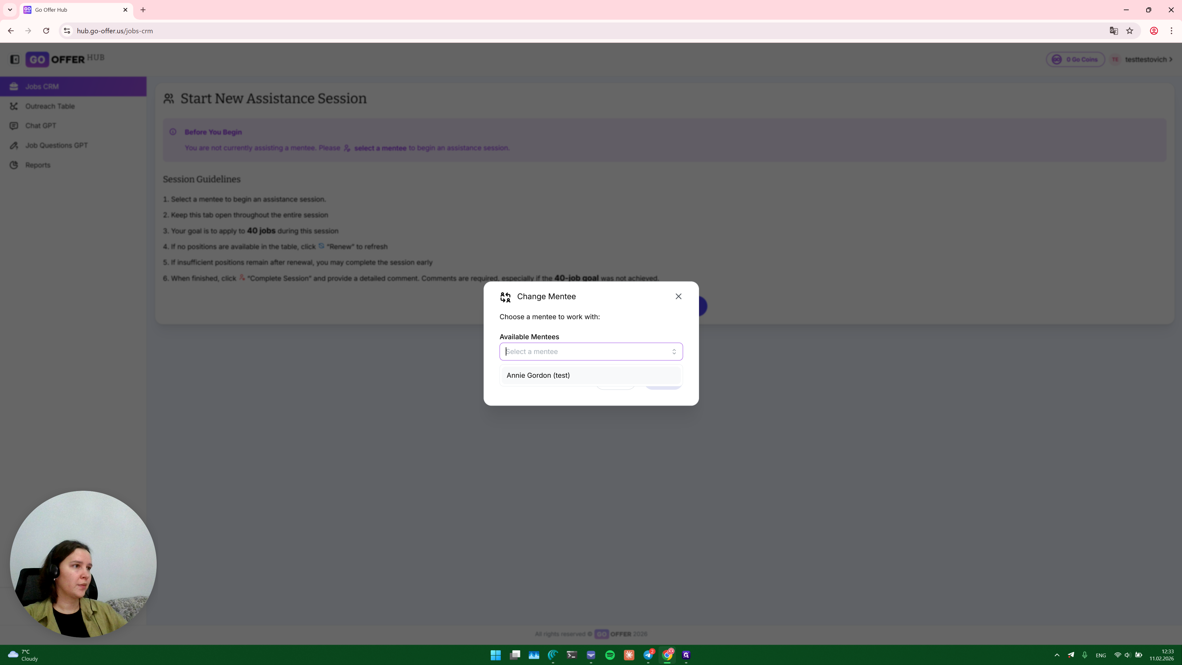
Task: Click the Jobs CRM briefcase icon
Action: point(14,86)
